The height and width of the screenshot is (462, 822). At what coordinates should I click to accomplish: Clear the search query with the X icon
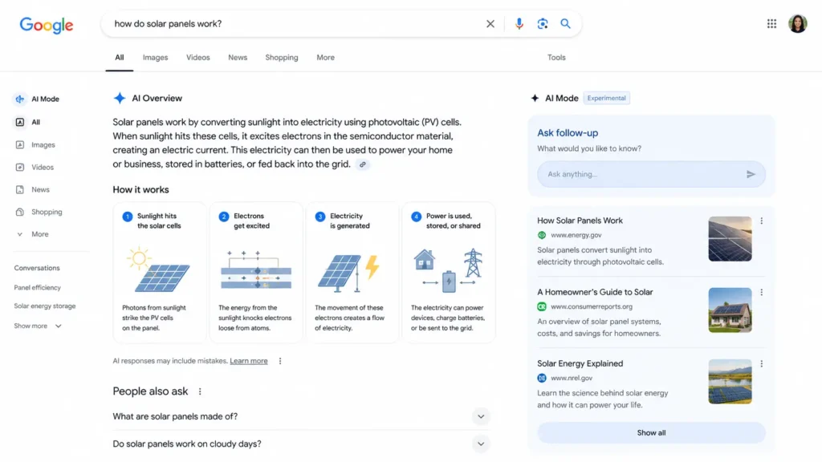point(490,23)
